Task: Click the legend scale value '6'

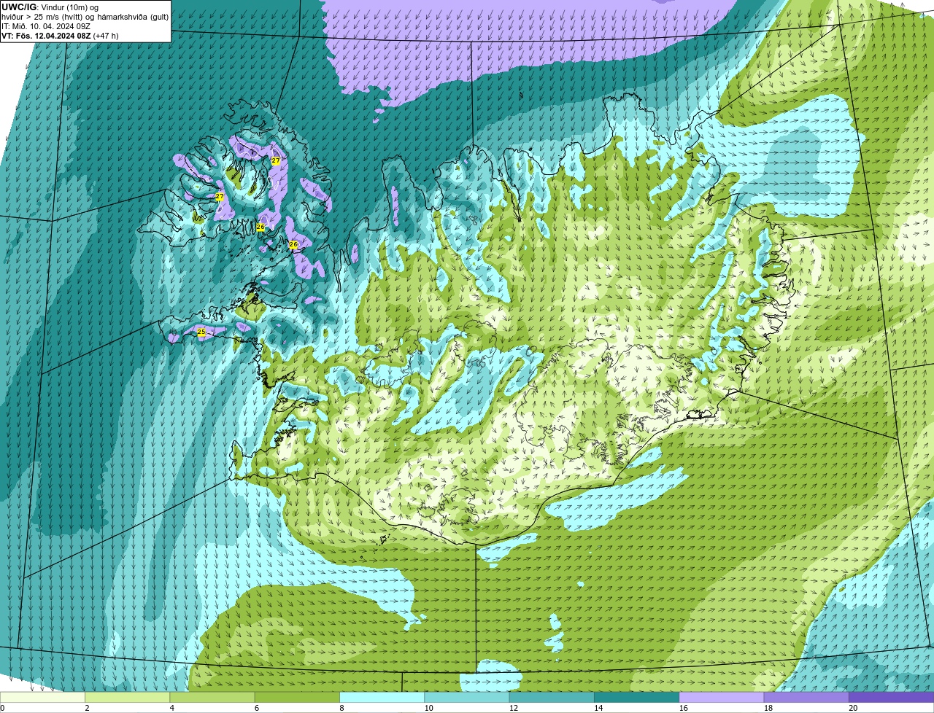Action: point(257,708)
